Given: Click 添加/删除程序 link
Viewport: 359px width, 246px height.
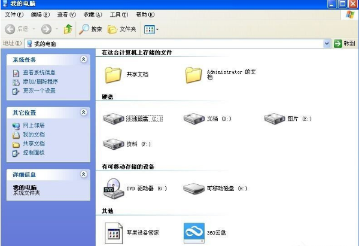Looking at the screenshot, I should (41, 81).
